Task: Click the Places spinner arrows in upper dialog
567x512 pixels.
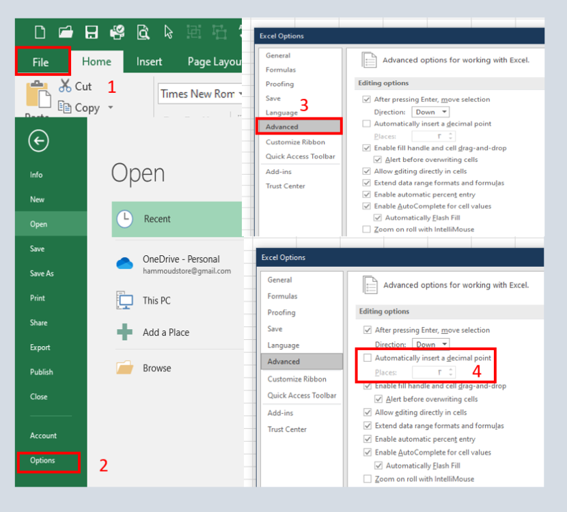Action: pyautogui.click(x=451, y=137)
